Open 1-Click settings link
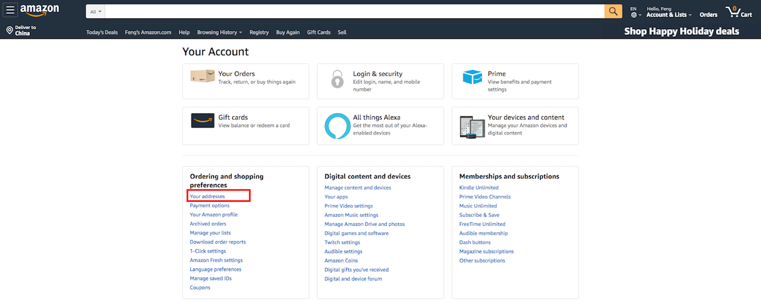Image resolution: width=761 pixels, height=302 pixels. (x=207, y=251)
